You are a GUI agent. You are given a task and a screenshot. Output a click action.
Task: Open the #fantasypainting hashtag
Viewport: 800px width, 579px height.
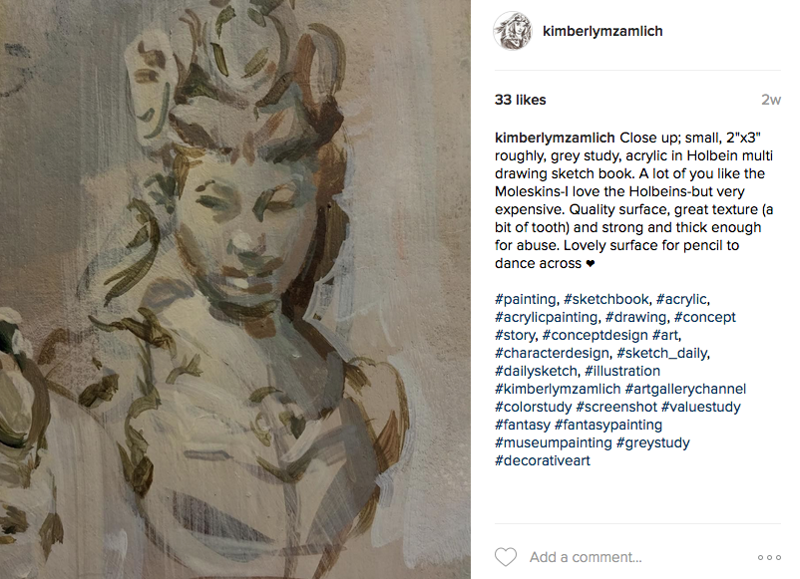pyautogui.click(x=608, y=425)
